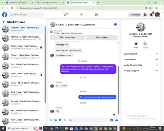Screen dimensions: 164x131
Task: Search in conversation with the magnifier icon
Action: (145, 44)
